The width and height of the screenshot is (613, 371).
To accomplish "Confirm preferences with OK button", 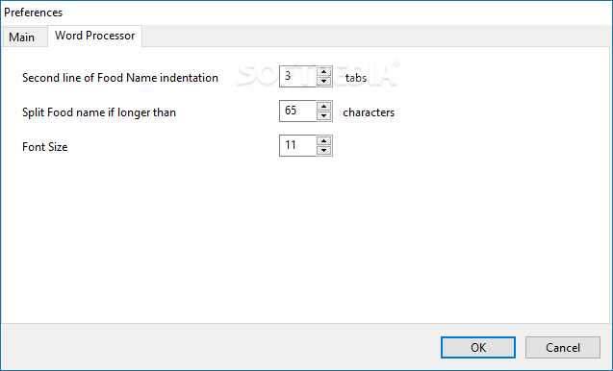I will click(478, 347).
